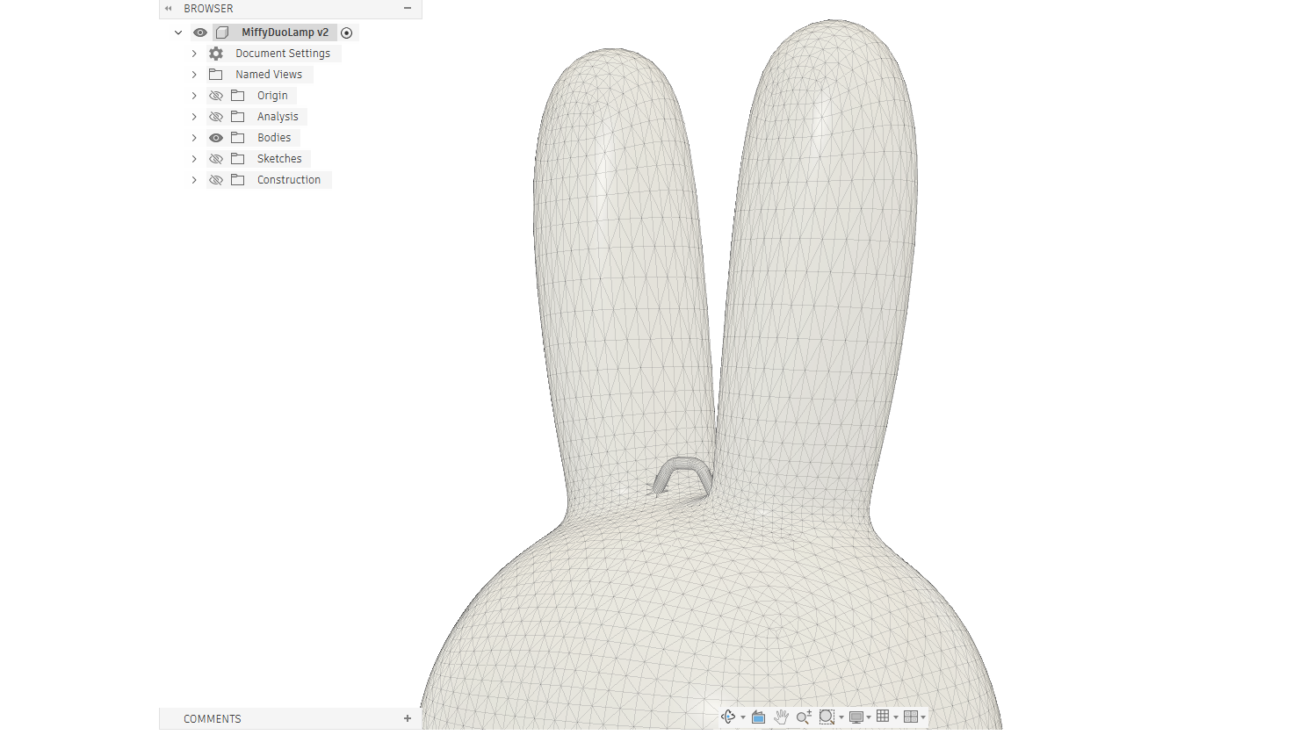Click the Analysis folder icon

[x=238, y=117]
